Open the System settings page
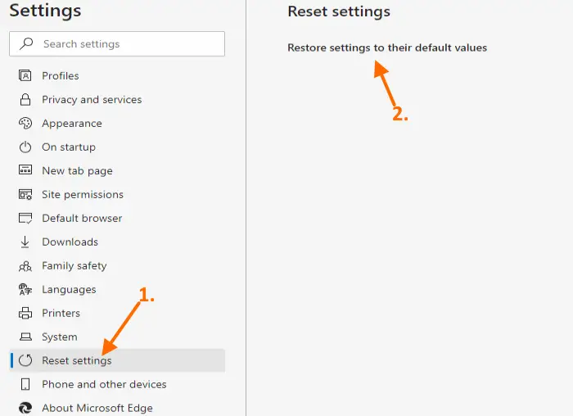The width and height of the screenshot is (573, 416). (60, 337)
